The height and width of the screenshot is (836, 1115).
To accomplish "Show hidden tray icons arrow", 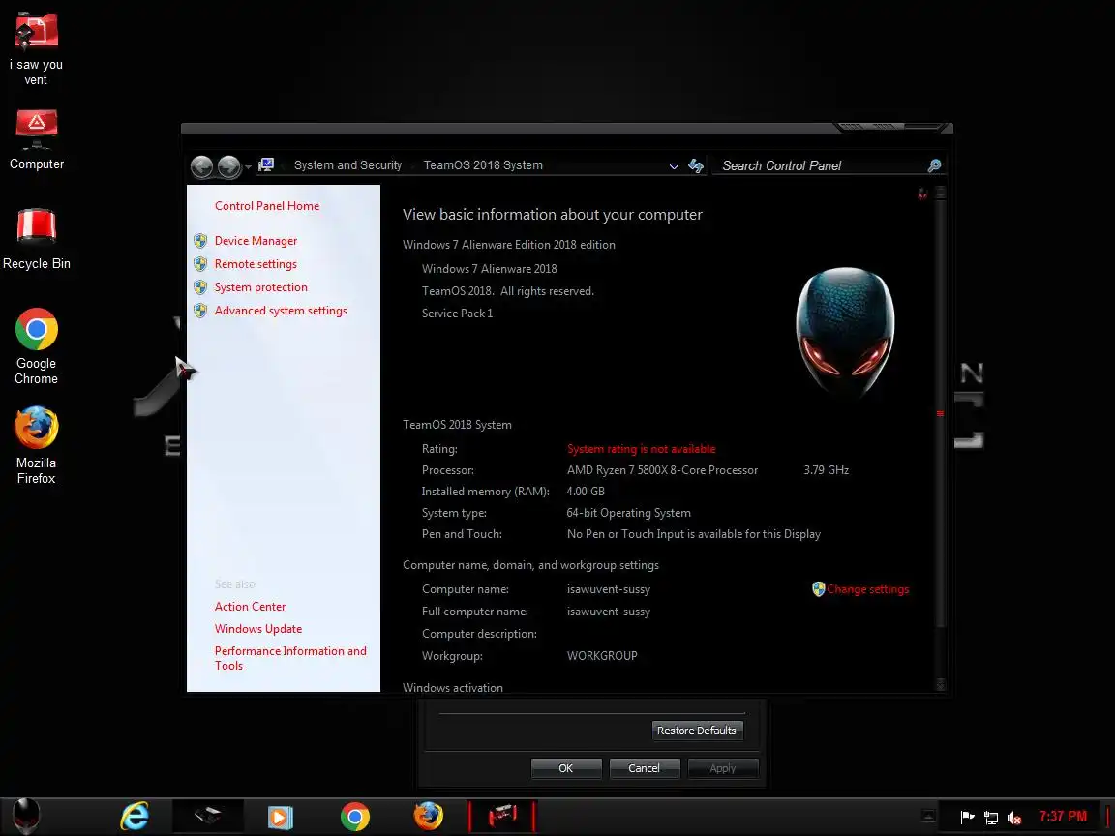I will pyautogui.click(x=927, y=816).
